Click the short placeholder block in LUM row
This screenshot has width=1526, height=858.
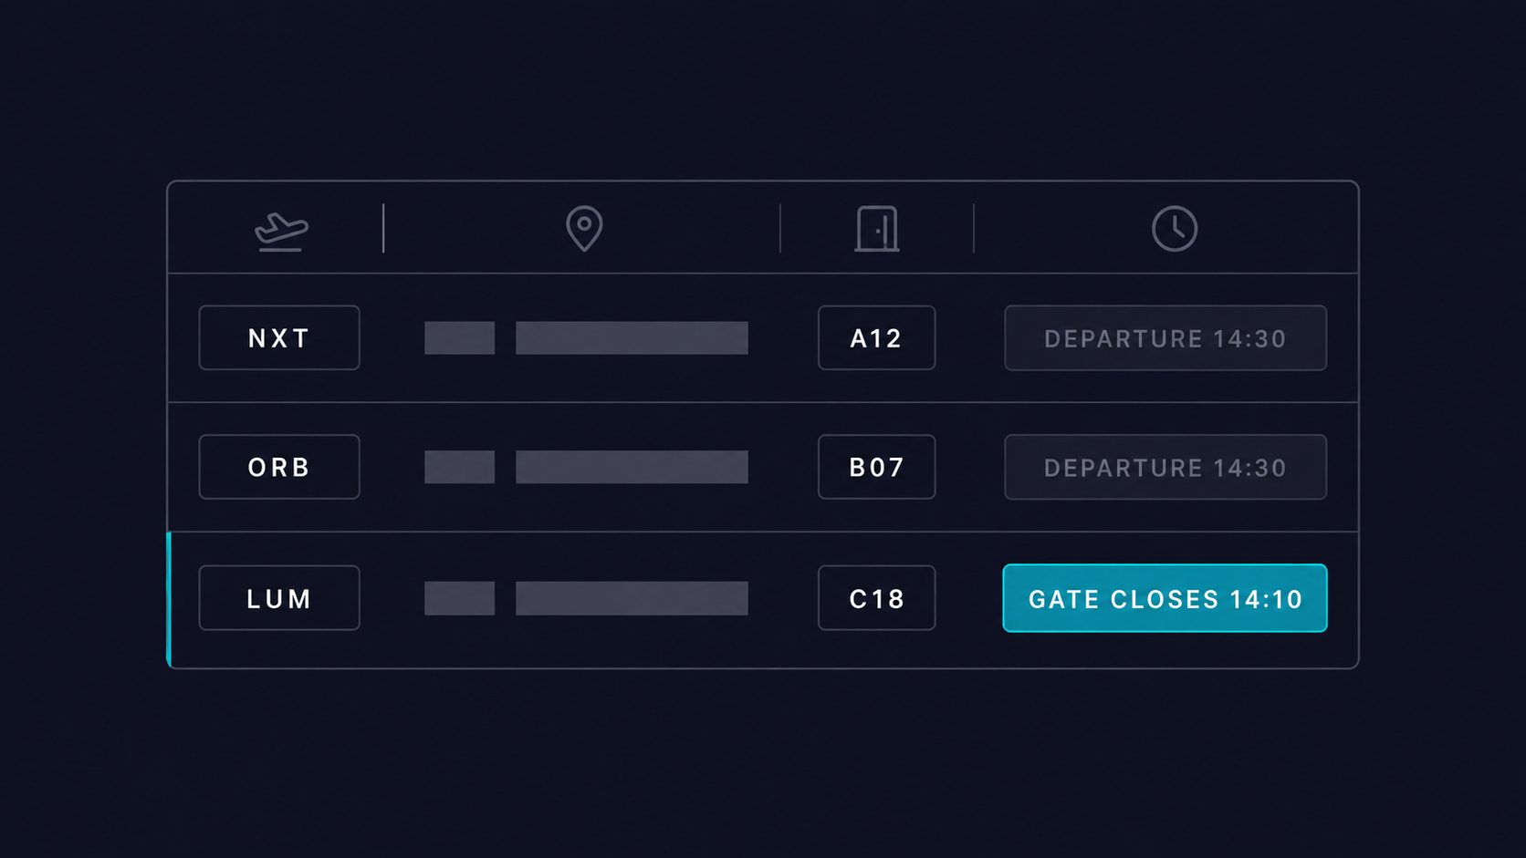pyautogui.click(x=459, y=598)
